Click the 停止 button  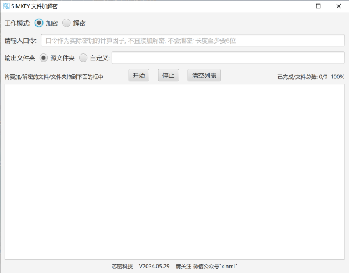(x=169, y=75)
